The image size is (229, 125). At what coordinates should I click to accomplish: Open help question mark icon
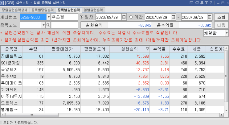[211, 3]
